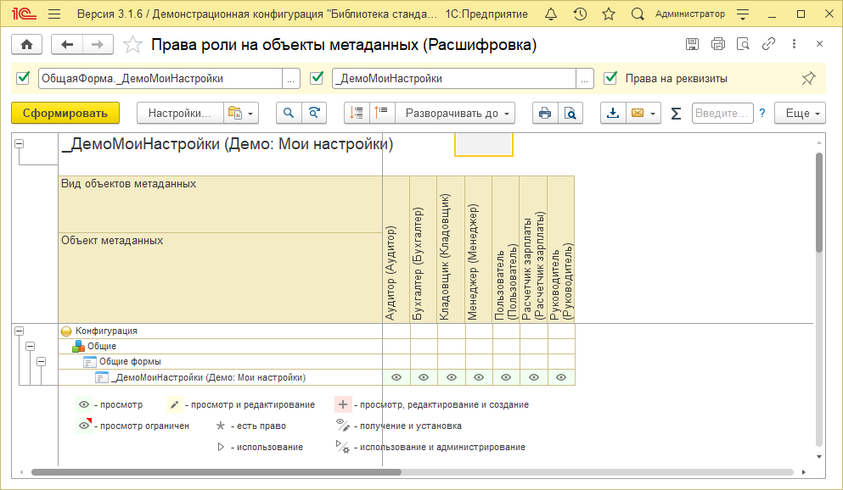Uncheck the ОбщаяФорма._ДемоМоиНастройки filter checkbox
843x490 pixels.
[x=23, y=78]
